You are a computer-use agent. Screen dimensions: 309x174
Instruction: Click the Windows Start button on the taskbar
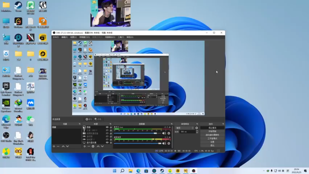point(114,171)
